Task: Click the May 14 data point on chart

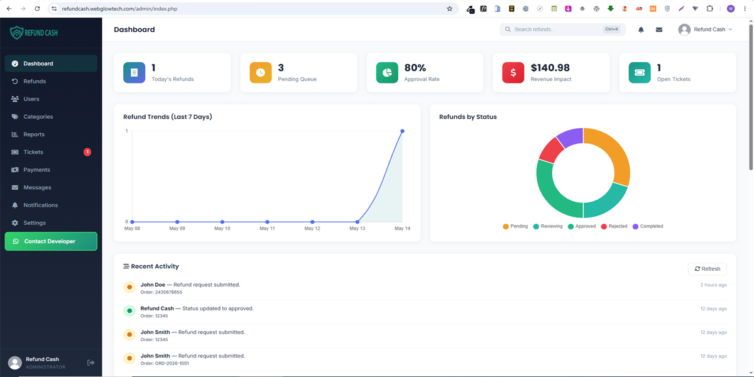Action: (402, 131)
